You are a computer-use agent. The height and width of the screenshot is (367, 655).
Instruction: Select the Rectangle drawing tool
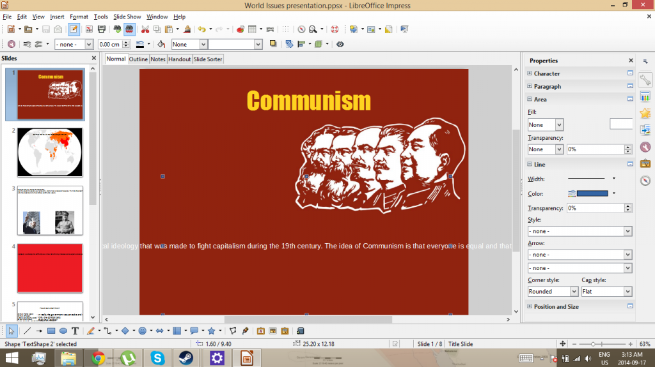(x=51, y=331)
